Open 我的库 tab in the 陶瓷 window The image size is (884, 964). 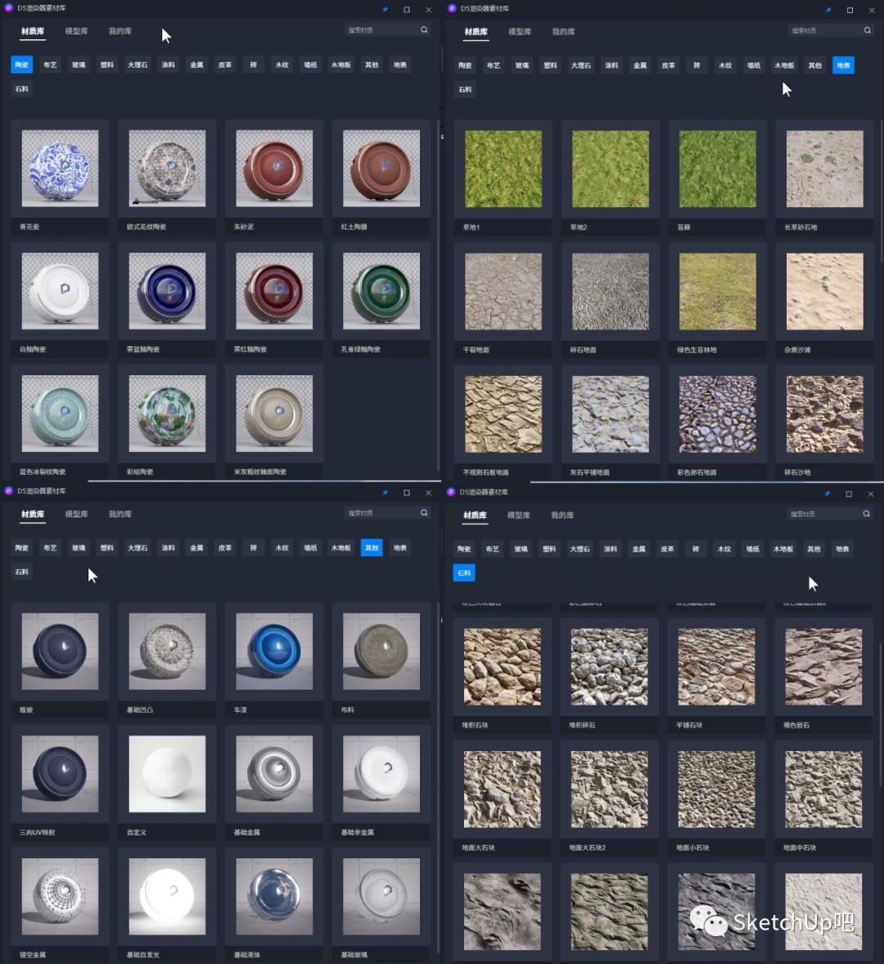[x=120, y=31]
